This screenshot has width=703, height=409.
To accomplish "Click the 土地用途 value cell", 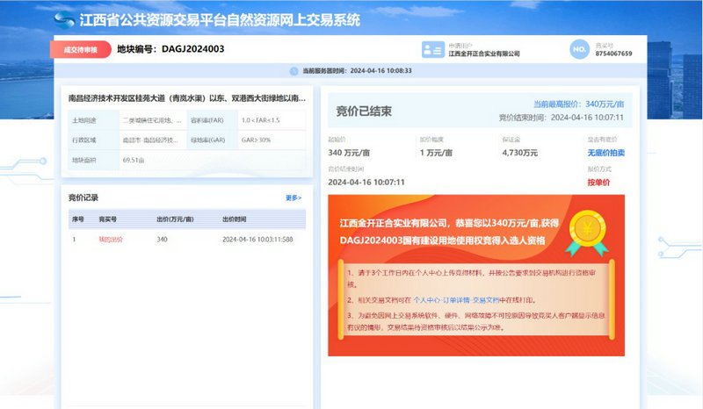I will pyautogui.click(x=152, y=119).
